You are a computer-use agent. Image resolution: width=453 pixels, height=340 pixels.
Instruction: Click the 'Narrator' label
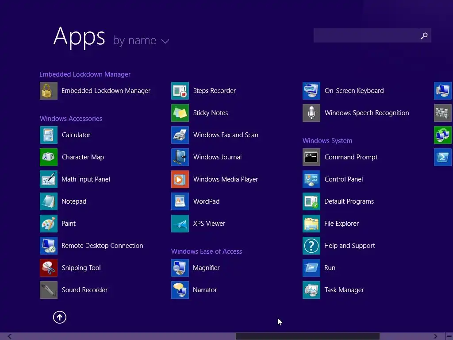(x=205, y=290)
